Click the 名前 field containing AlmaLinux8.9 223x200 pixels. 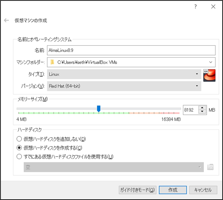click(x=131, y=50)
